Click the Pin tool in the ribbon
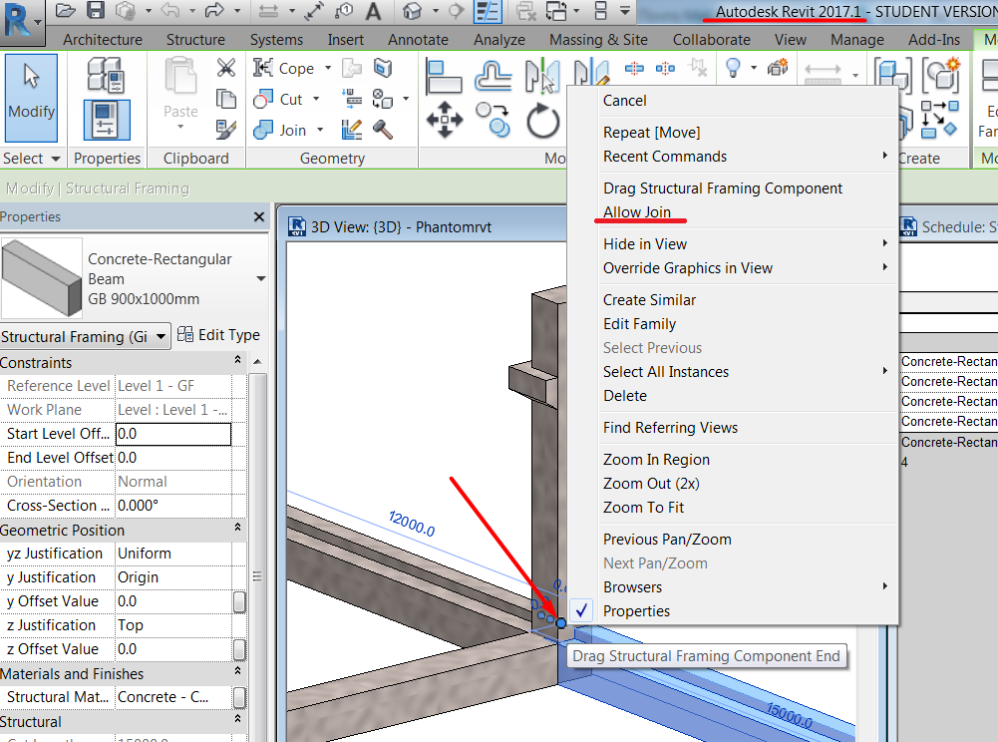Viewport: 998px width, 742px height. click(698, 68)
